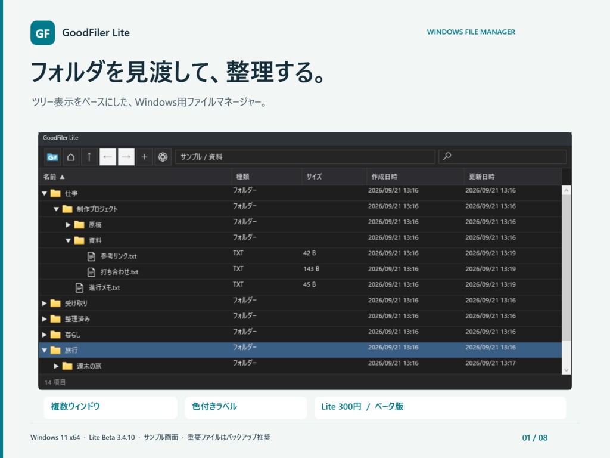Click the 01 / 08 page indicator
This screenshot has height=458, width=610.
tap(535, 438)
